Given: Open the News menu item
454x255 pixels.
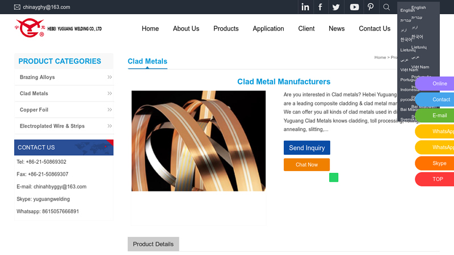Looking at the screenshot, I should tap(337, 29).
